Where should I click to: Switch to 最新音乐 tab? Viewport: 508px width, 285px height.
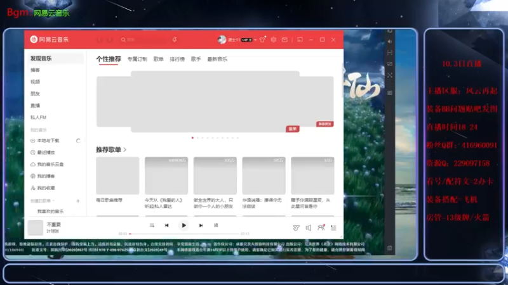pos(217,59)
